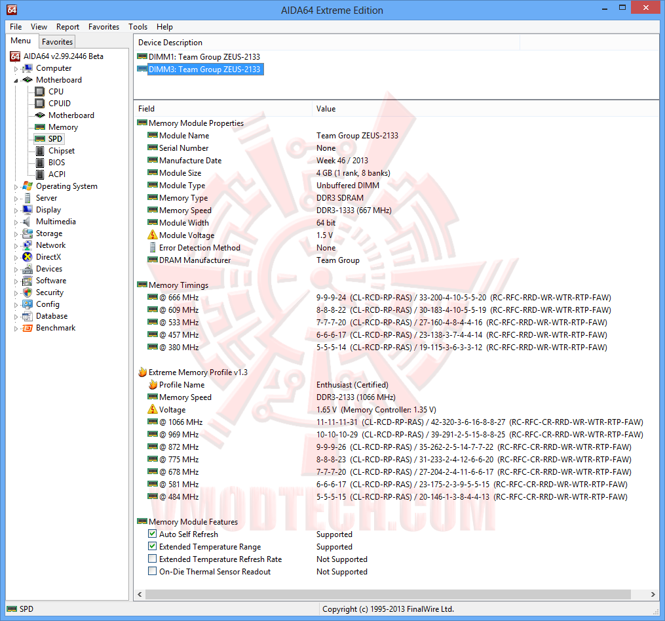
Task: Click the CPU chip icon
Action: [40, 92]
